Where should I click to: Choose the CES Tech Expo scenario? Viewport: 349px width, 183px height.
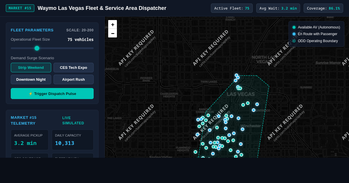point(74,67)
